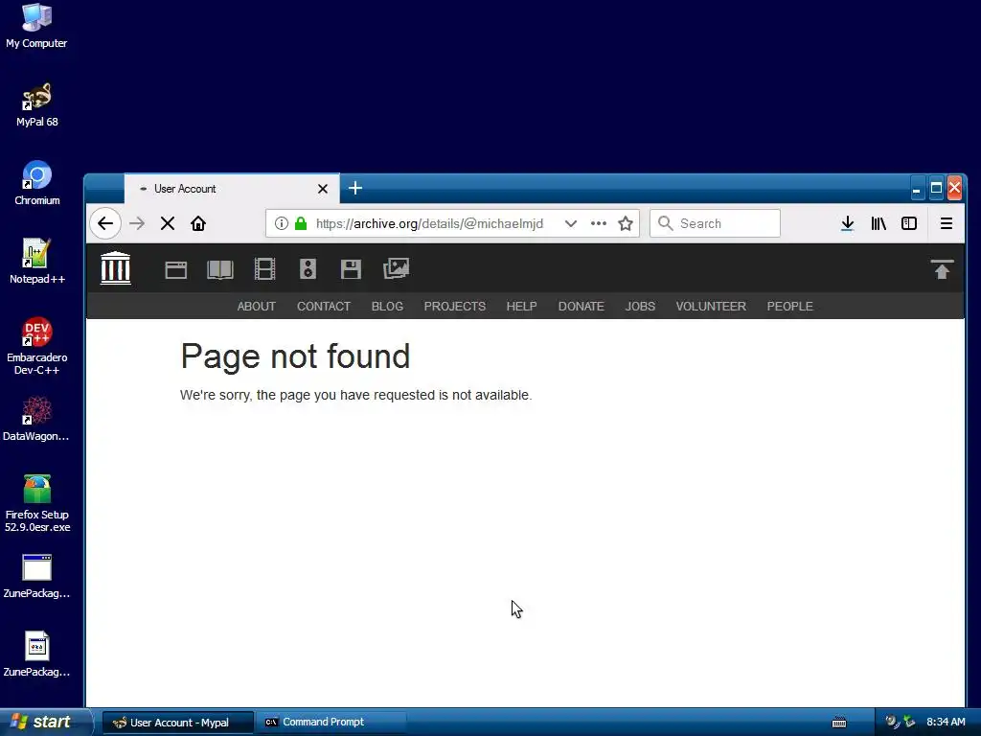Go to browser home page icon

198,223
